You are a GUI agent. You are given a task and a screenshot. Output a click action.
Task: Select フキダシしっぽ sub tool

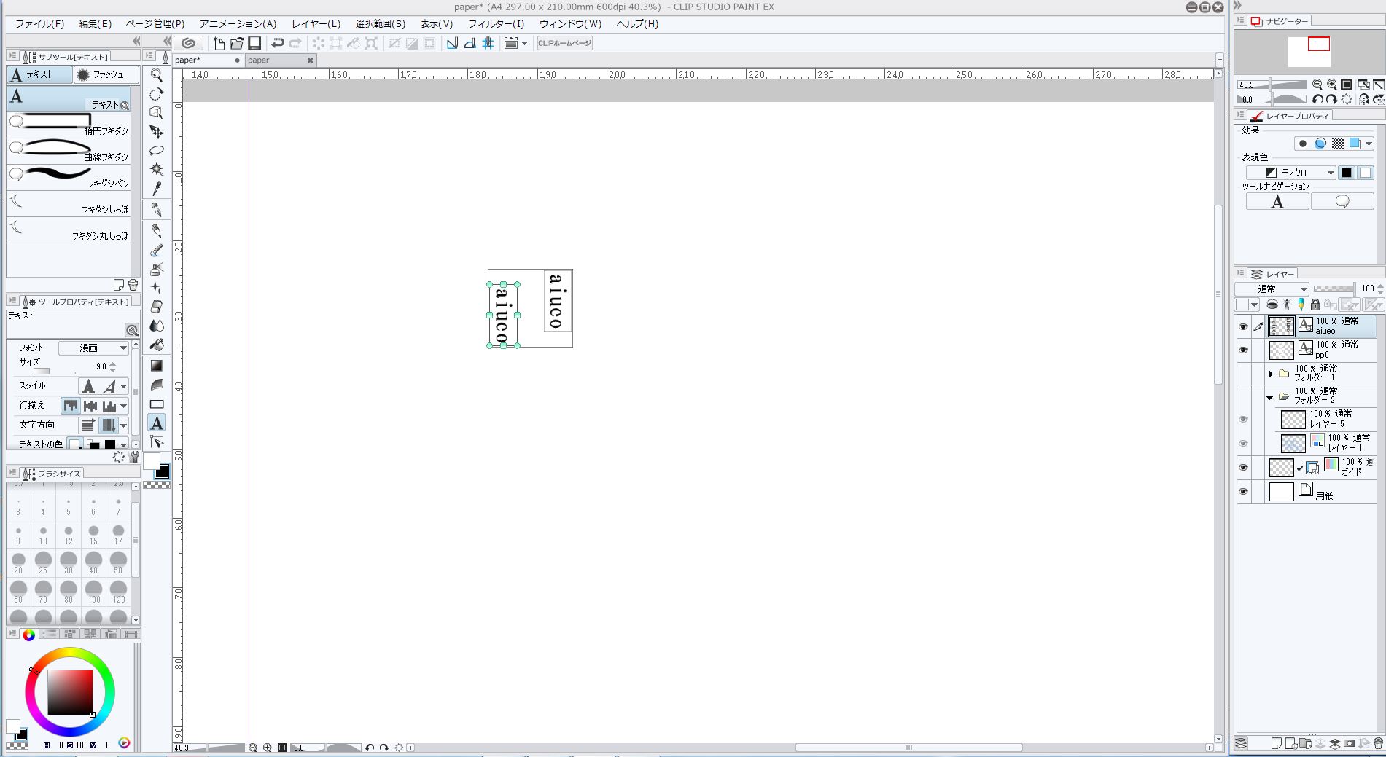pos(69,203)
